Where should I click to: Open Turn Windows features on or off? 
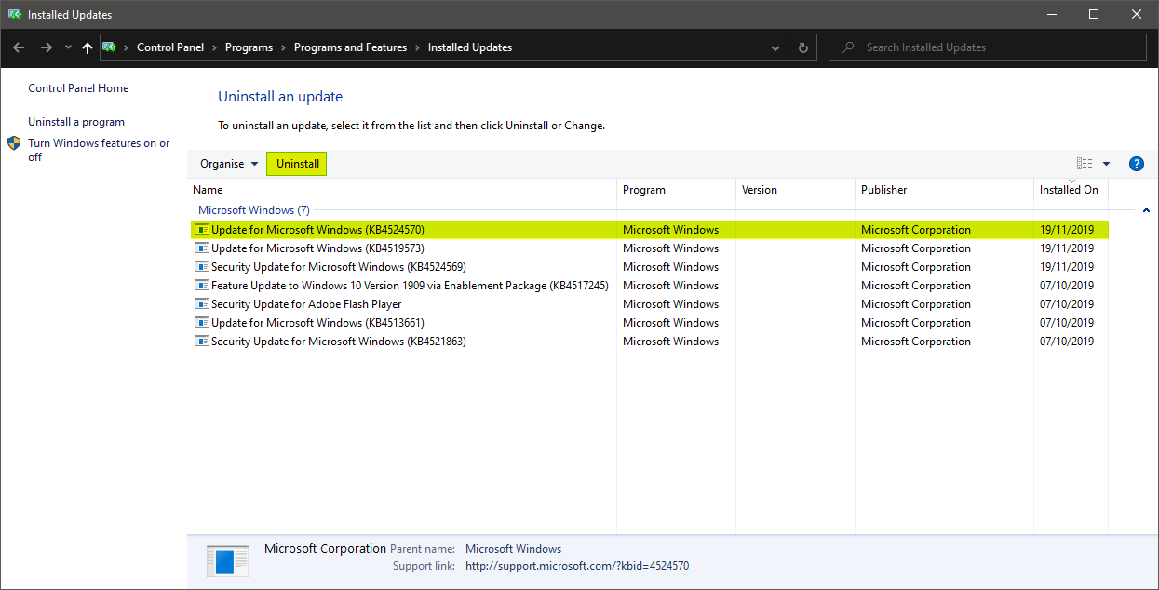99,150
